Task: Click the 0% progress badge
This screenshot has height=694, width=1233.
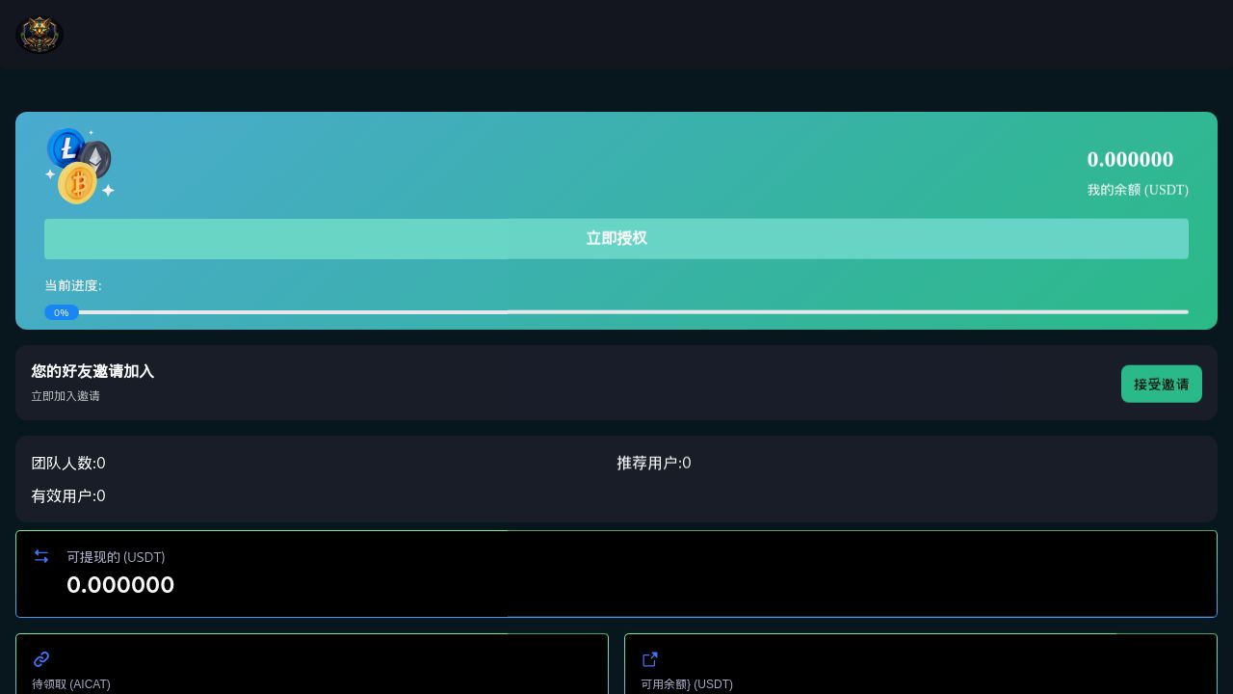Action: 62,312
